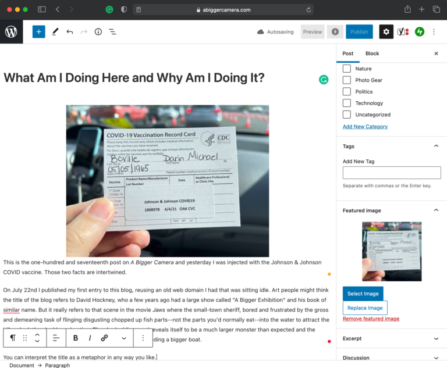Screen dimensions: 447x368
Task: Click the Publish button
Action: (359, 31)
